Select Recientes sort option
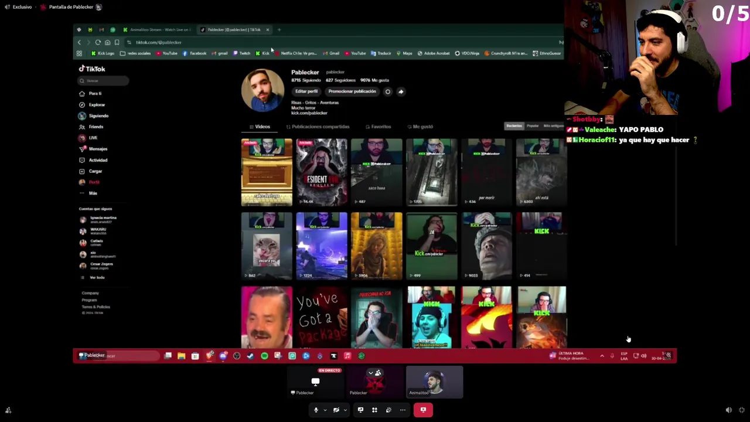 click(x=514, y=126)
